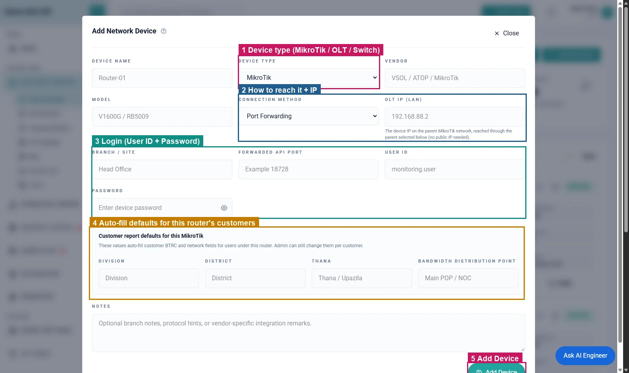Screen dimensions: 629x373
Task: Open the Device Type dropdown showing MikroTik
Action: tap(309, 78)
